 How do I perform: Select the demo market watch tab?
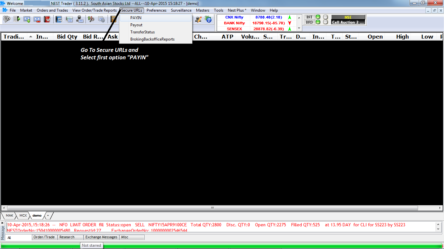37,215
